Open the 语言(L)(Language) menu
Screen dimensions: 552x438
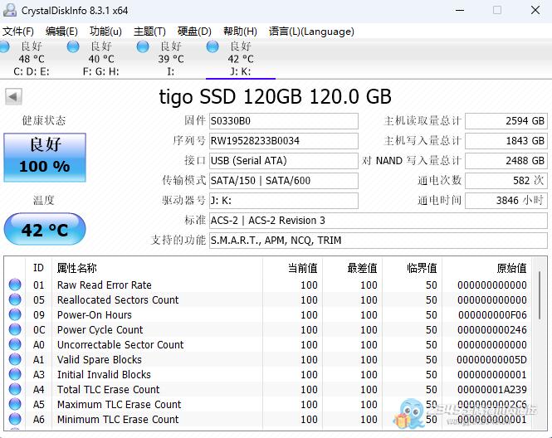(x=311, y=32)
